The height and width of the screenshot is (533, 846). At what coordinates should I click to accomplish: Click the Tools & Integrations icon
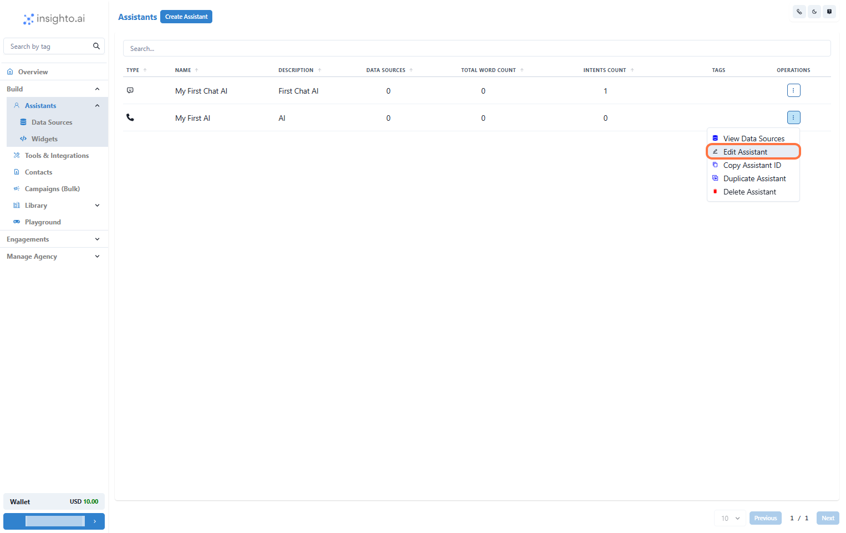[x=17, y=155]
